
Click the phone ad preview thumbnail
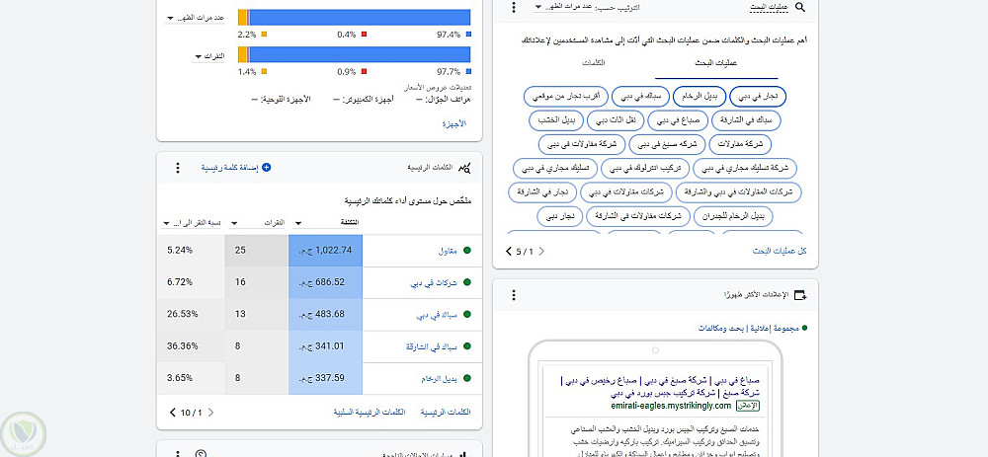coord(655,399)
